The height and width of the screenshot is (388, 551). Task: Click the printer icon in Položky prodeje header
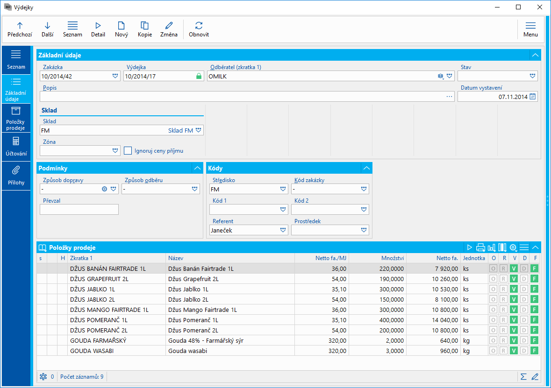[480, 247]
